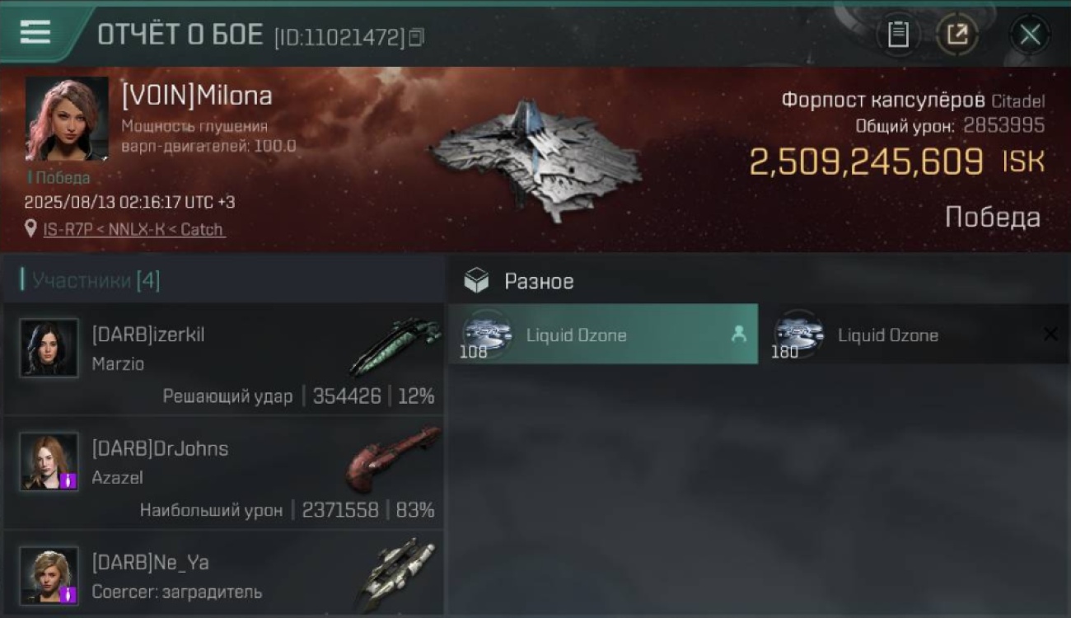Share the battle report via export icon
The image size is (1071, 618).
pos(957,35)
